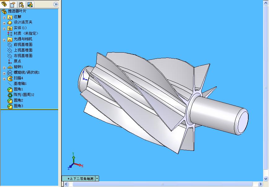Open the *上下二等角轴测 view dropdown arrow
Viewport: 269px width, 187px height.
[x=97, y=179]
